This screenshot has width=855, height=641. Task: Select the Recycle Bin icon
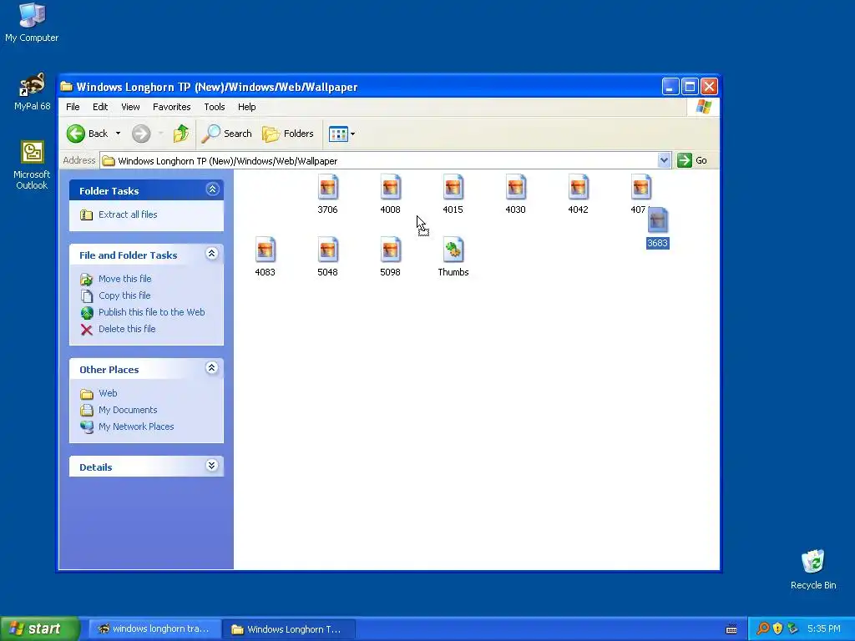tap(813, 569)
